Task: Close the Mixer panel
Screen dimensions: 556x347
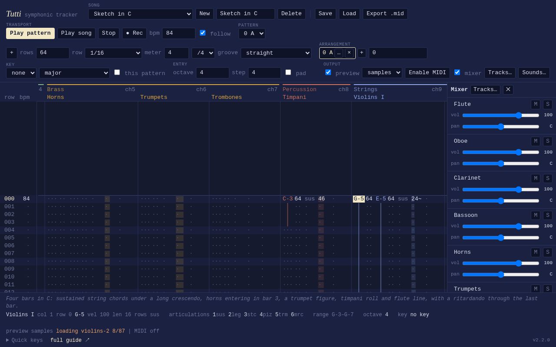Action: click(508, 90)
